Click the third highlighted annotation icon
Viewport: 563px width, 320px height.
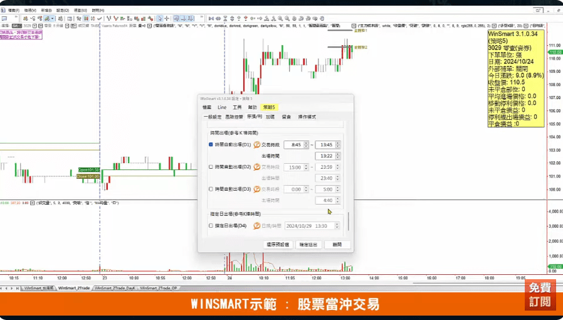click(x=191, y=18)
